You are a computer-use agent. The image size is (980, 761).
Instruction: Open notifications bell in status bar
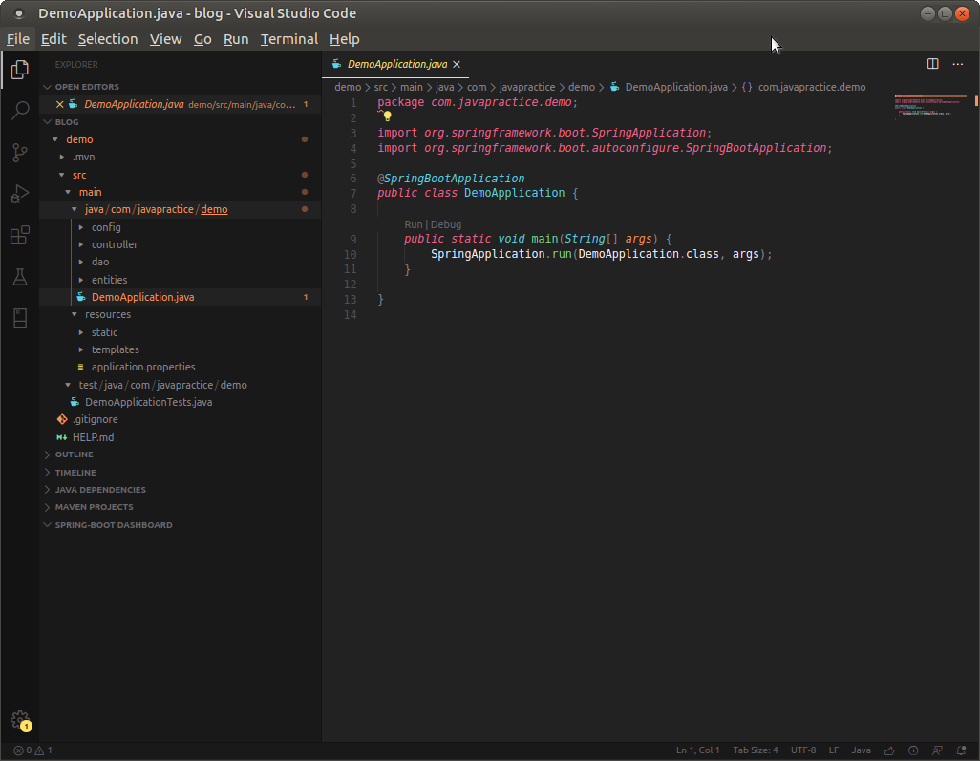tap(961, 750)
